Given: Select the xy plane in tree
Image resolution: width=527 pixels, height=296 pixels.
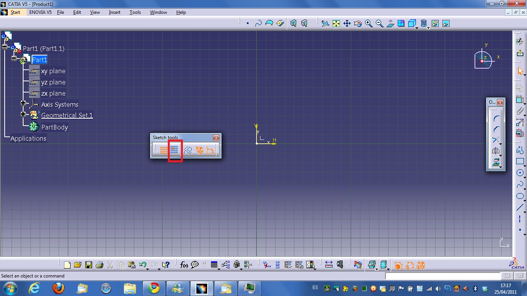Looking at the screenshot, I should [x=53, y=71].
